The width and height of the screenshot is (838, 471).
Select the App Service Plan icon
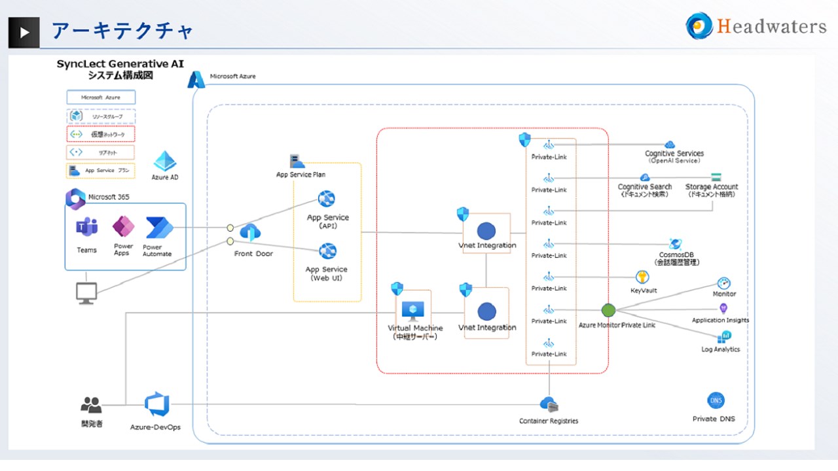tap(298, 161)
